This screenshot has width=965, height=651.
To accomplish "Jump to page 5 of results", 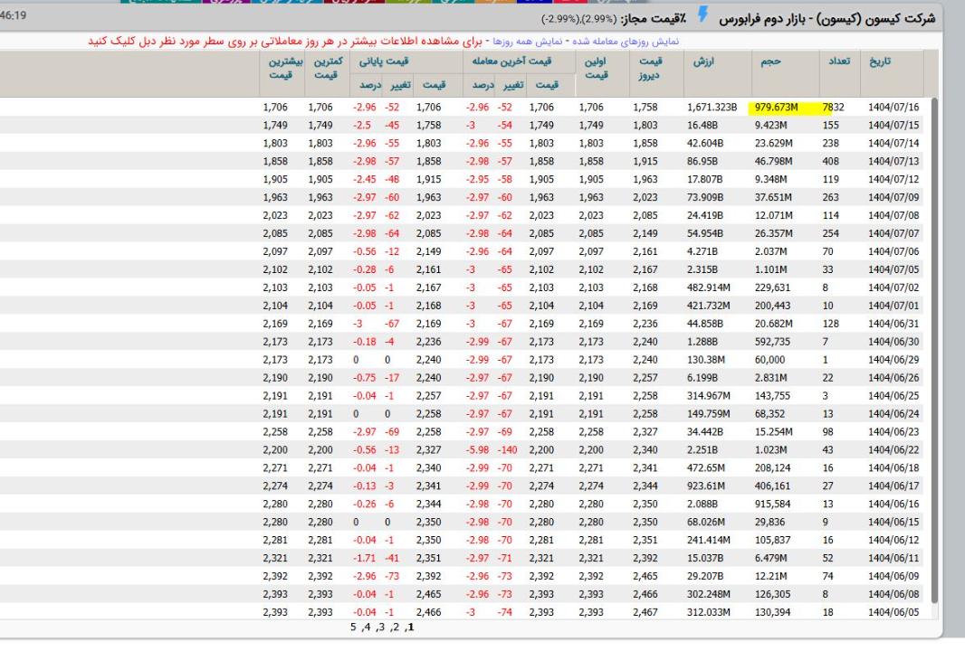I will tap(351, 626).
